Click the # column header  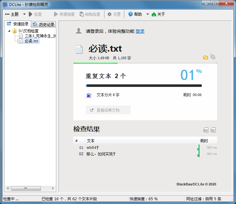(79, 141)
